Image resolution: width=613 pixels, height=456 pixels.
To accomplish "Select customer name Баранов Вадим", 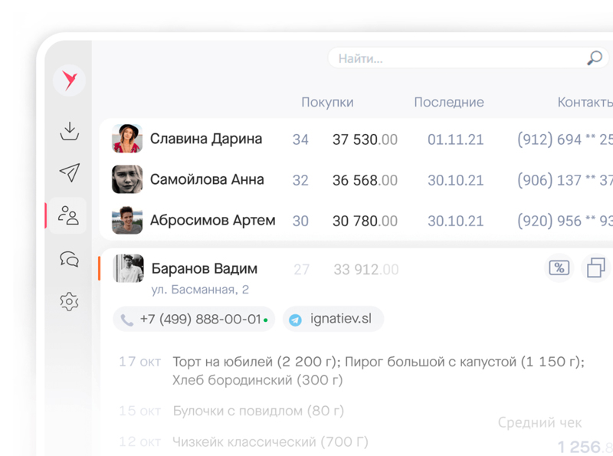I will click(204, 269).
